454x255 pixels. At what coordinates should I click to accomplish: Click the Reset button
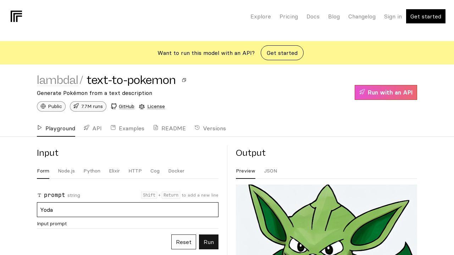(184, 242)
